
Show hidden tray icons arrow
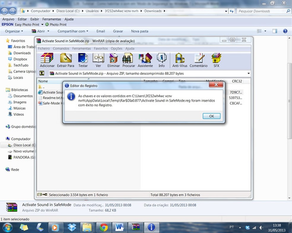click(240, 227)
